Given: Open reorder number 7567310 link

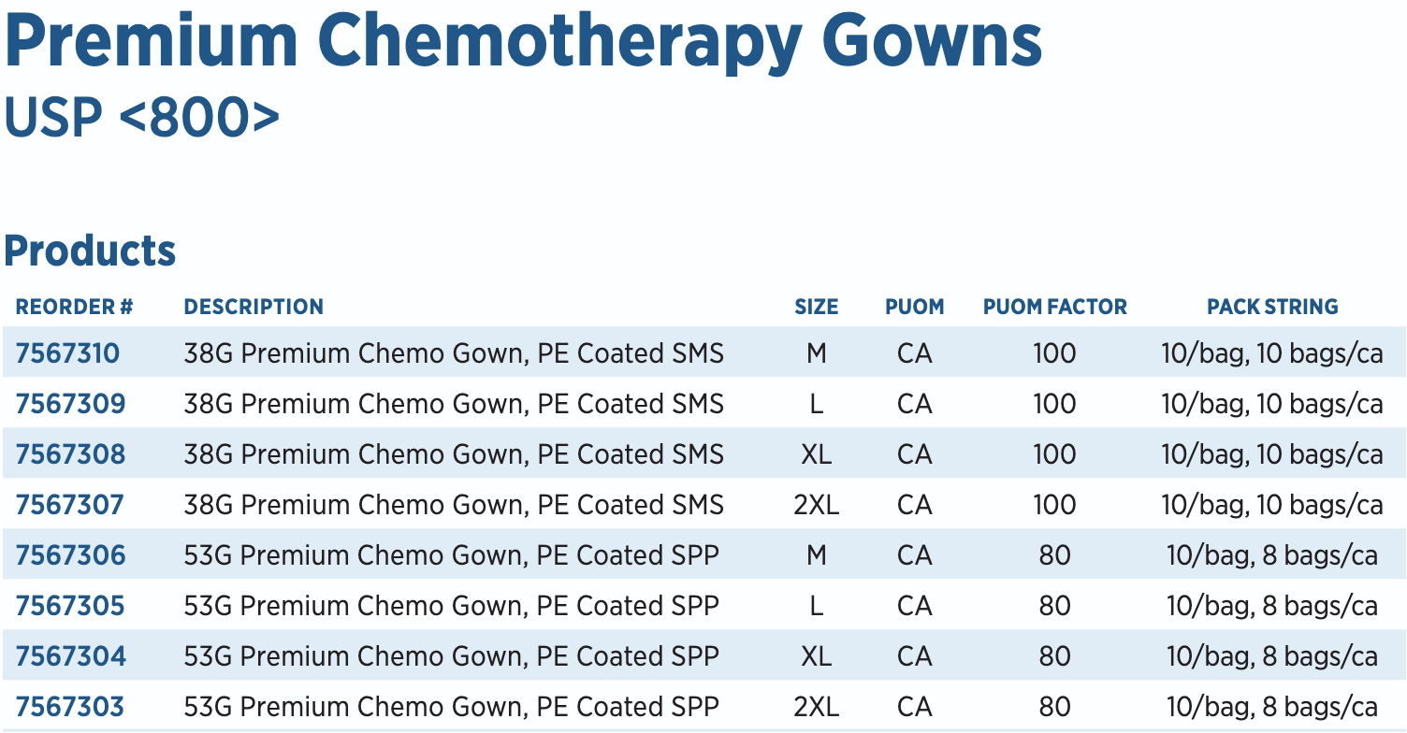Looking at the screenshot, I should [67, 353].
